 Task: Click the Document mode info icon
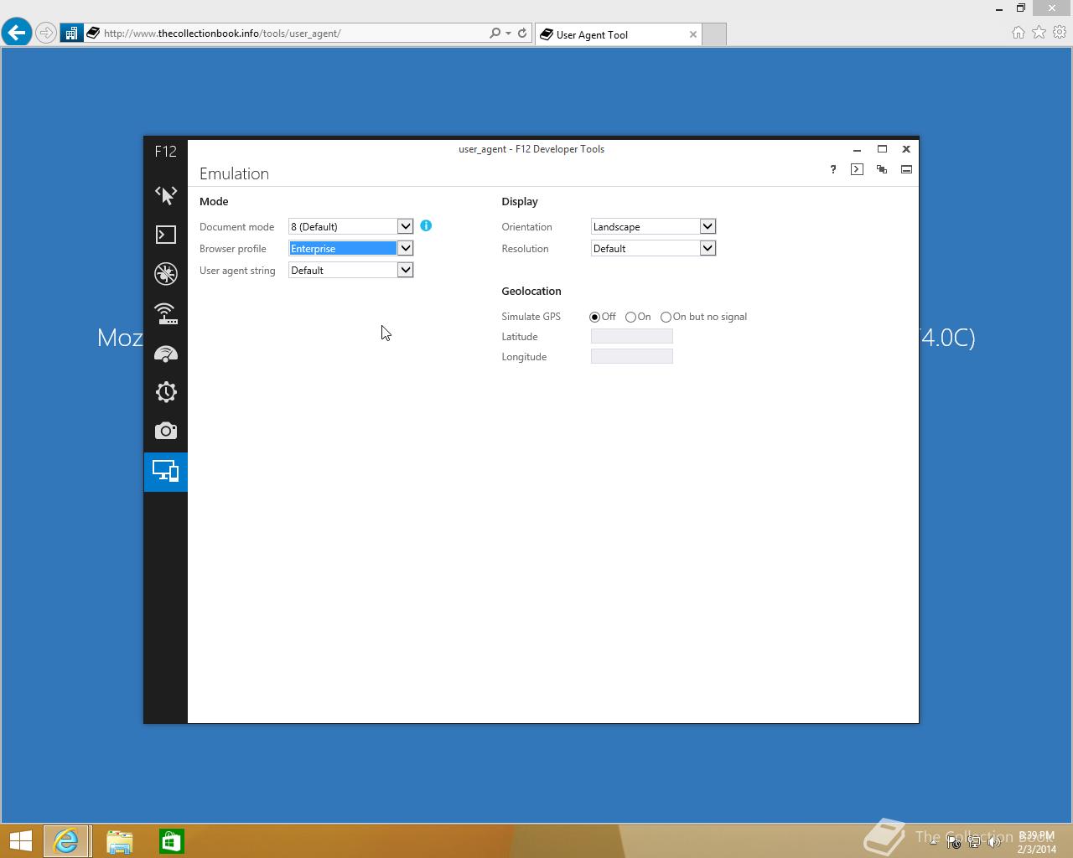[426, 225]
